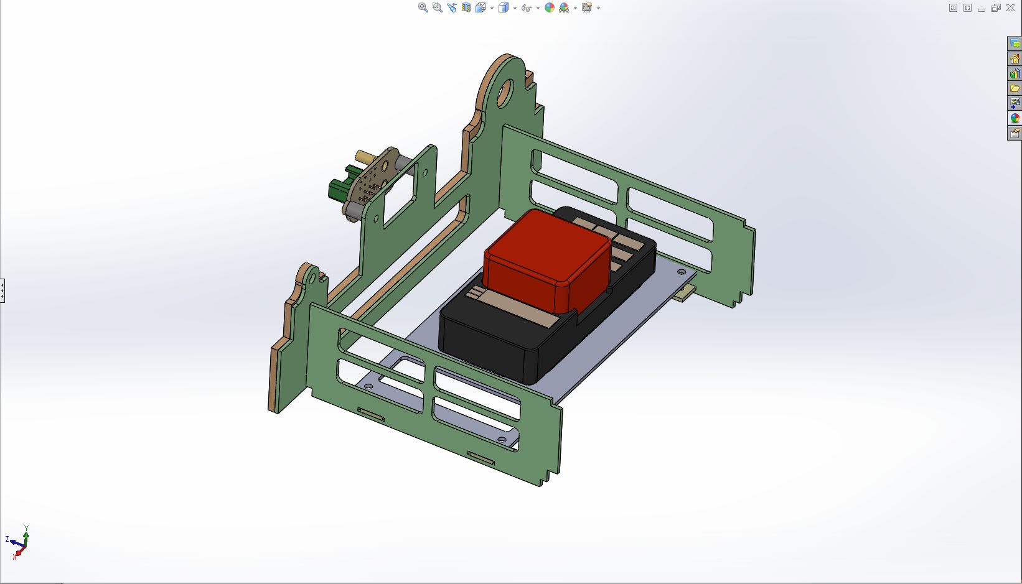
Task: Click the left-arrow window pane button
Action: [953, 8]
